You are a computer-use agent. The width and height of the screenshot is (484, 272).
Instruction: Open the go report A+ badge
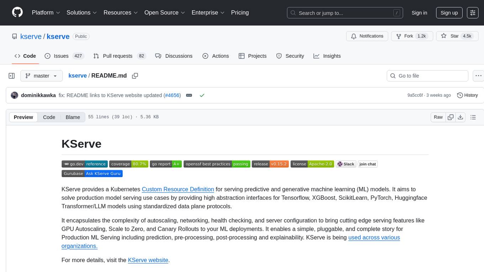click(166, 164)
